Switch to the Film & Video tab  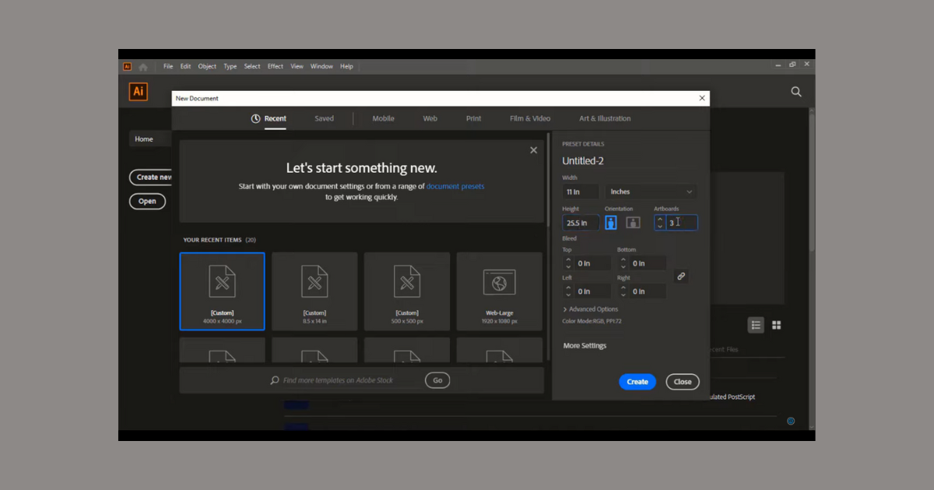530,119
